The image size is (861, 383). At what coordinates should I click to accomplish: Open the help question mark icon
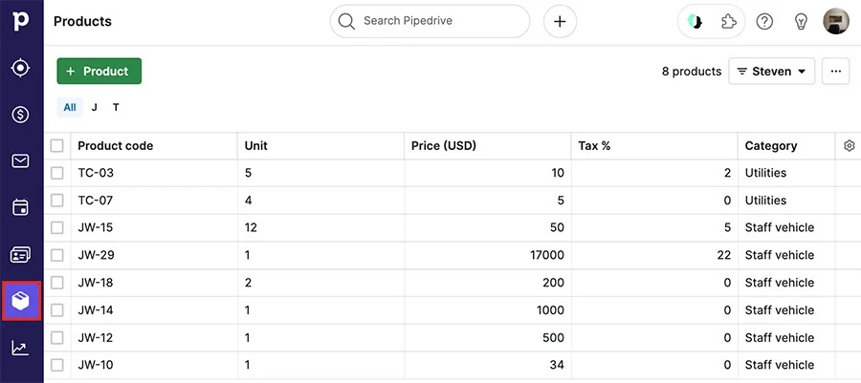click(764, 21)
